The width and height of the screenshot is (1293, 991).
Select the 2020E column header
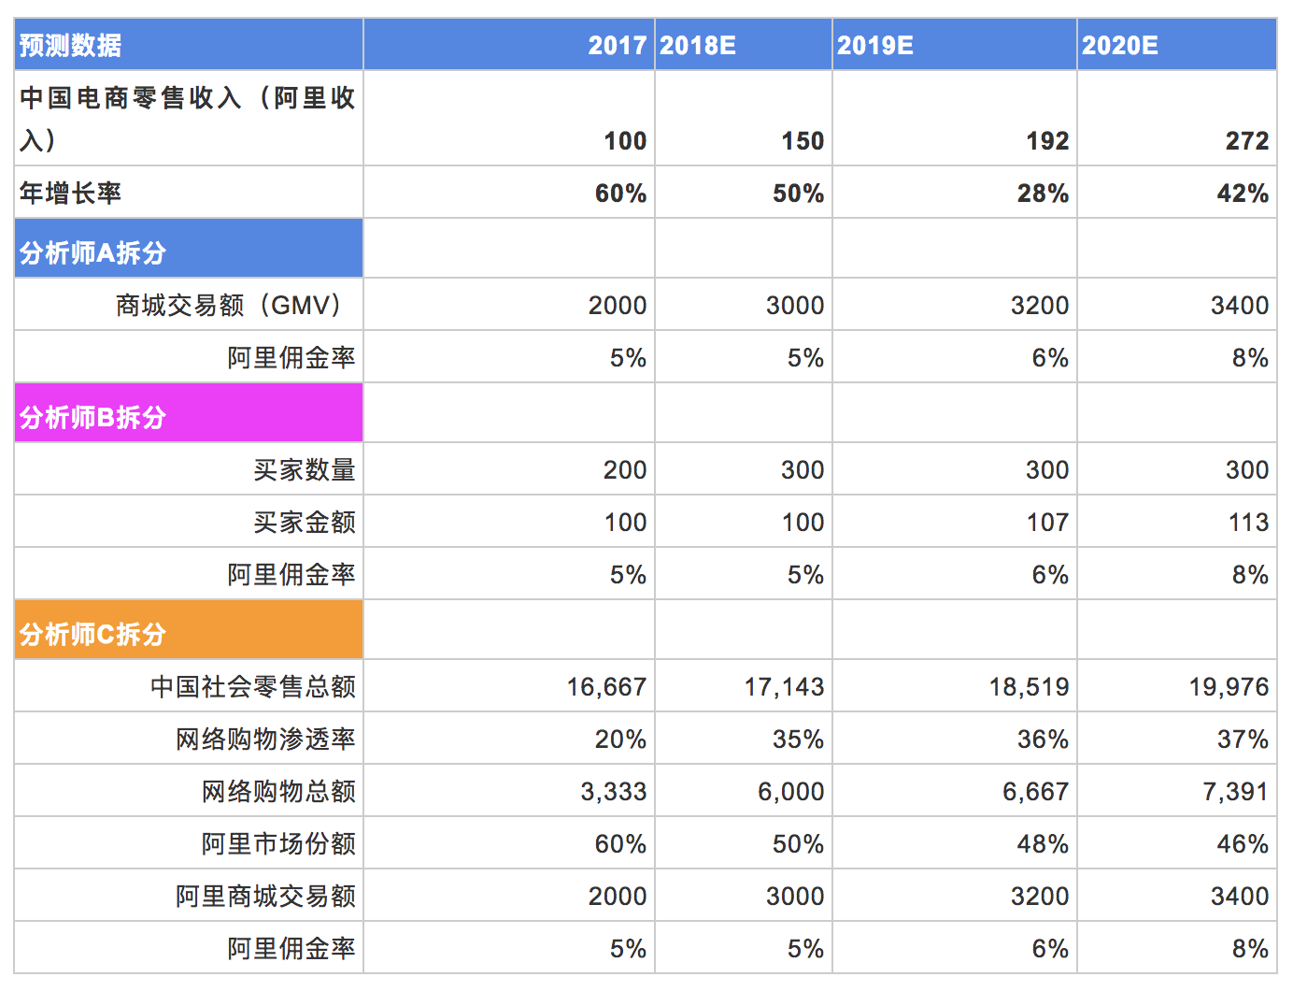pos(1177,44)
